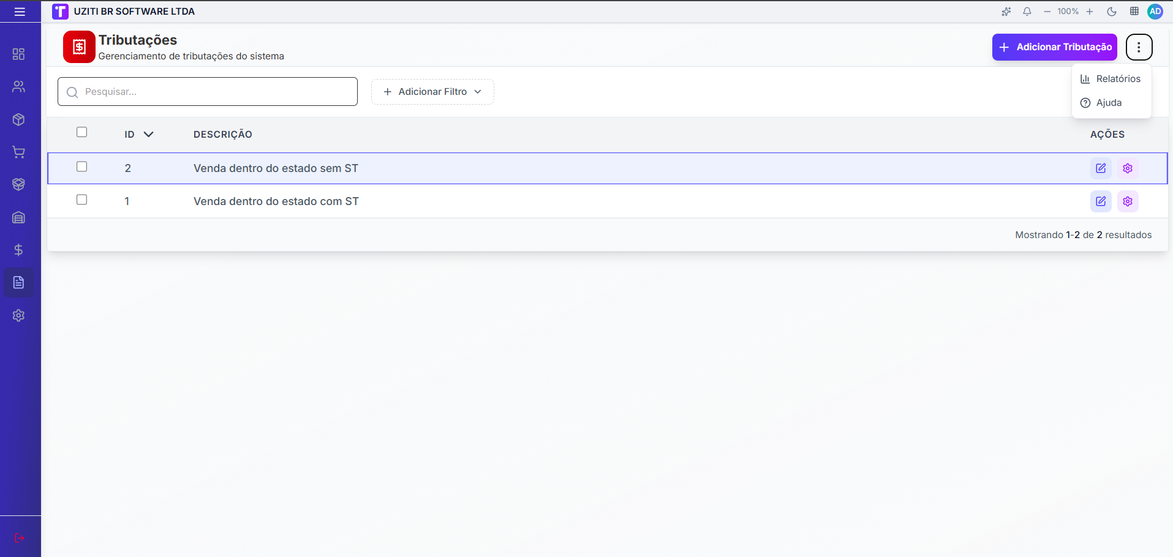Viewport: 1173px width, 557px height.
Task: Open the users icon in the sidebar
Action: tap(19, 87)
